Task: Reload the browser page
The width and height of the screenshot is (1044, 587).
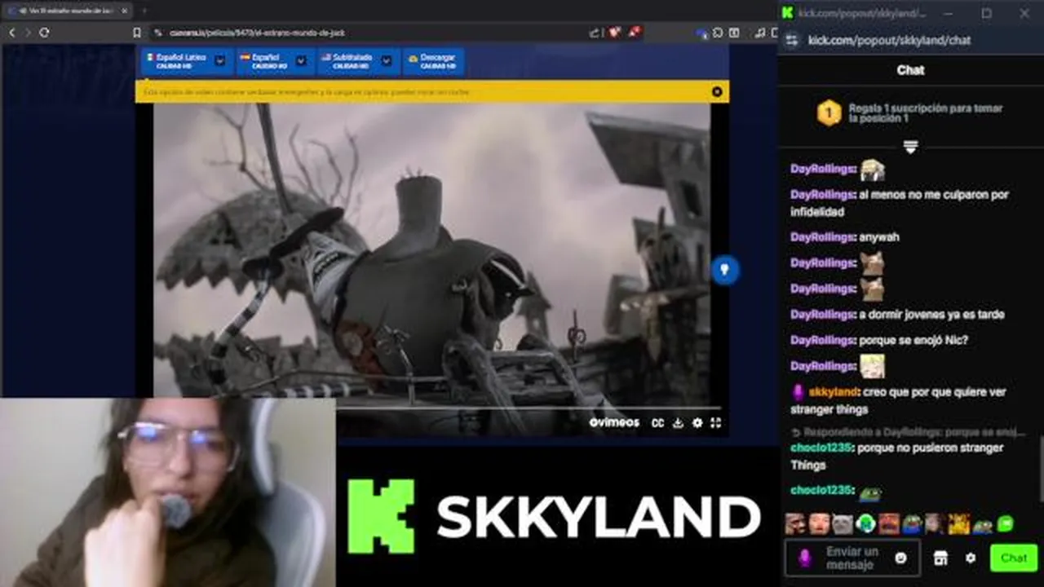Action: [x=44, y=33]
